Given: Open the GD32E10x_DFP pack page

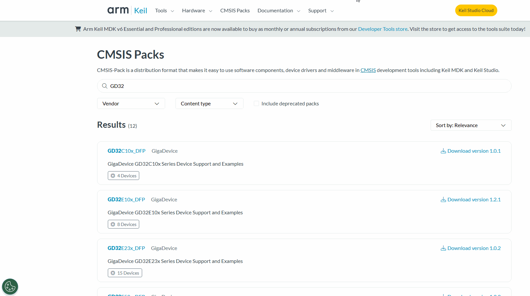Looking at the screenshot, I should pyautogui.click(x=126, y=199).
